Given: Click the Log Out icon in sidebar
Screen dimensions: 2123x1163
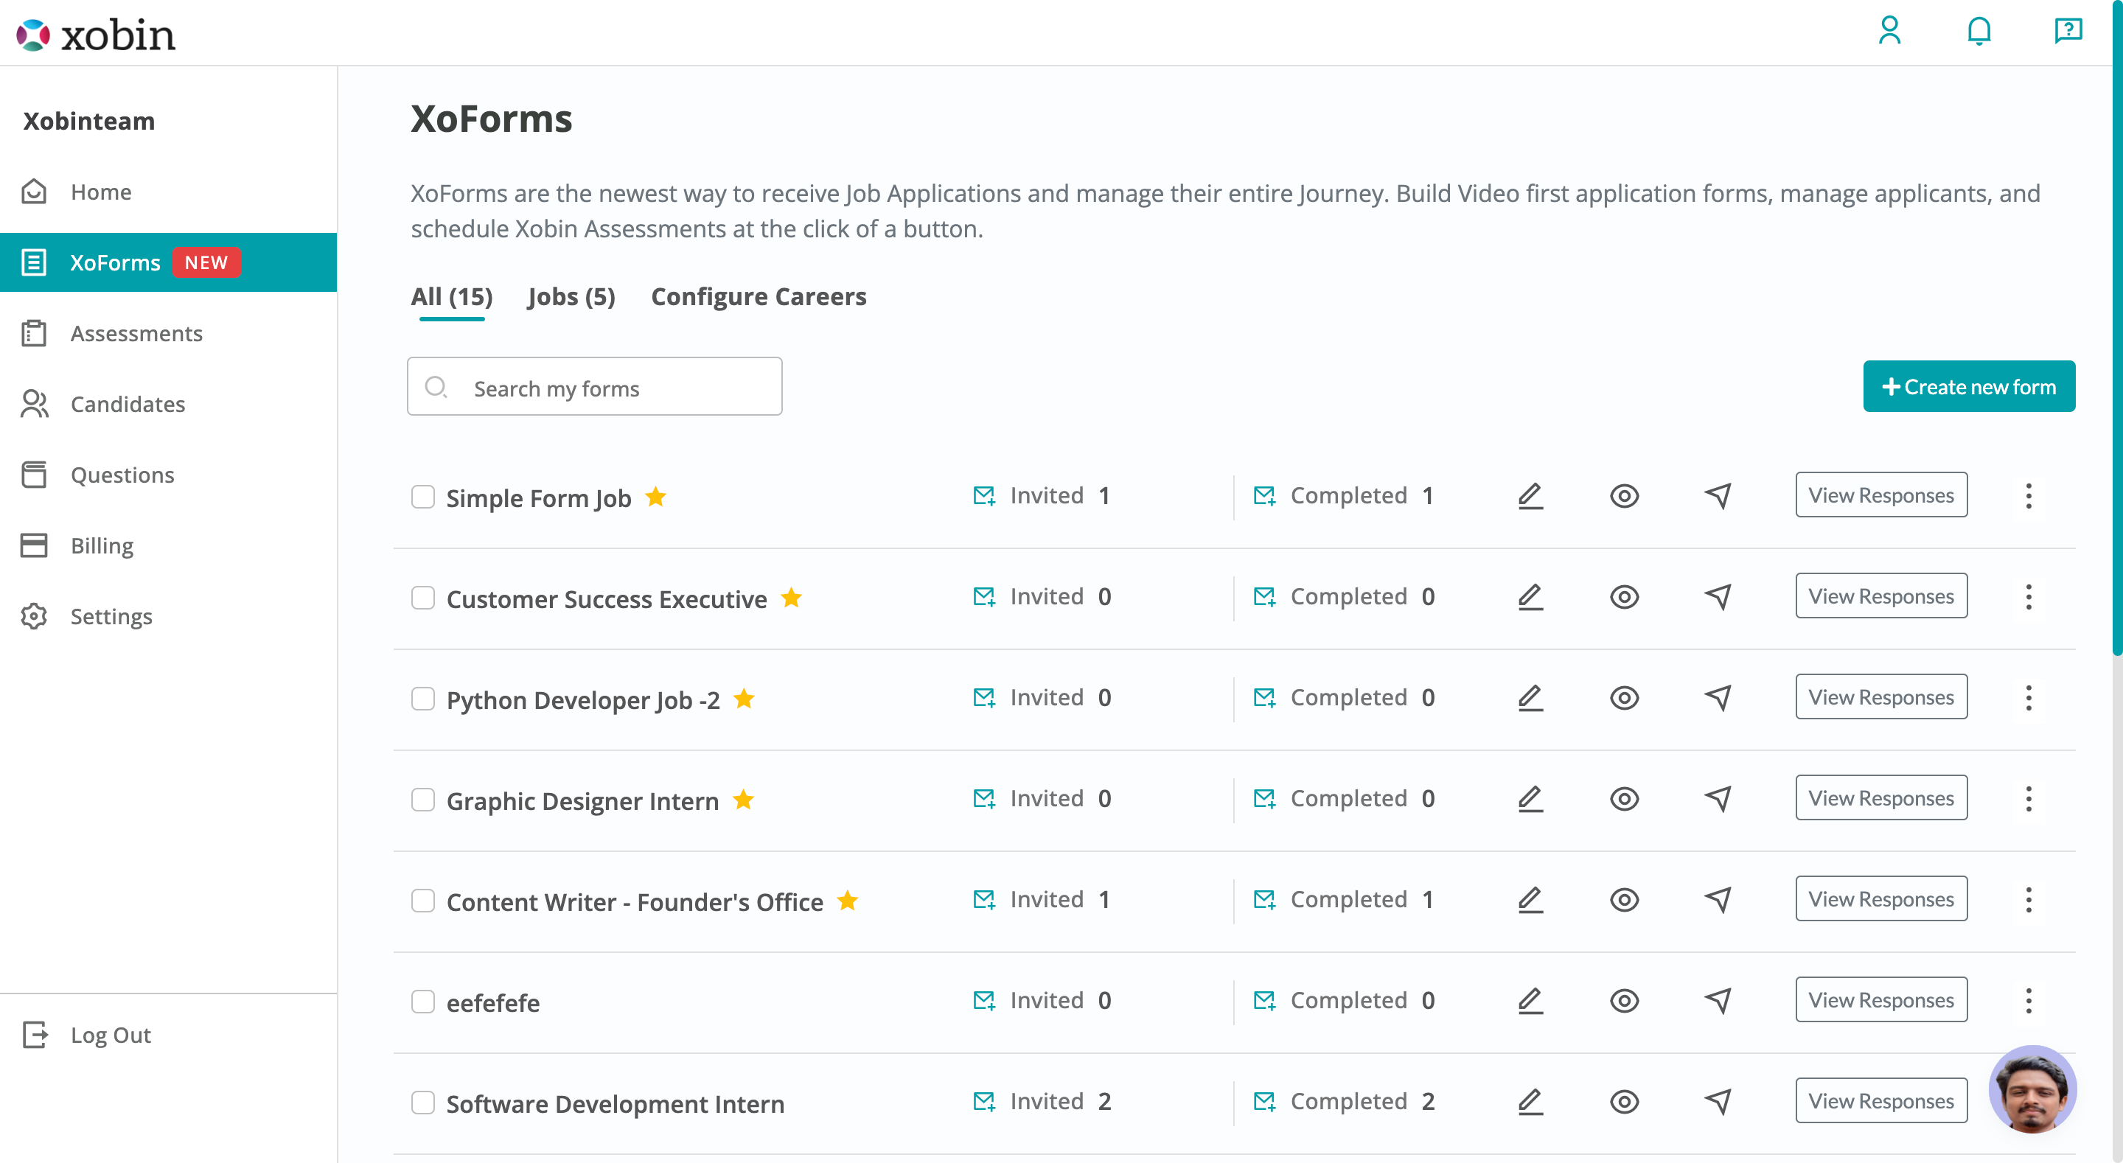Looking at the screenshot, I should [35, 1035].
